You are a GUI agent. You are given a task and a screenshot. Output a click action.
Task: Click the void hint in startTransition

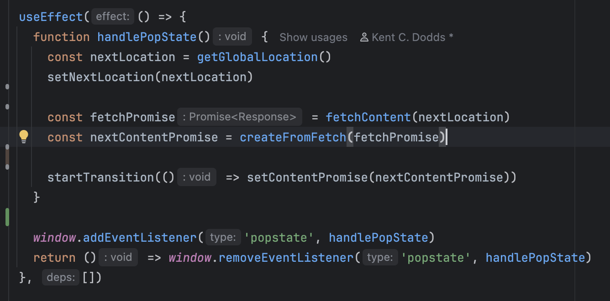(197, 177)
